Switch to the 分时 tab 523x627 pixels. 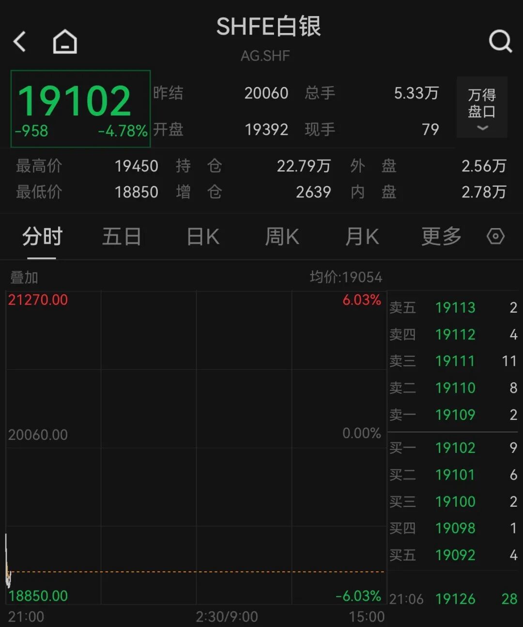click(x=42, y=237)
